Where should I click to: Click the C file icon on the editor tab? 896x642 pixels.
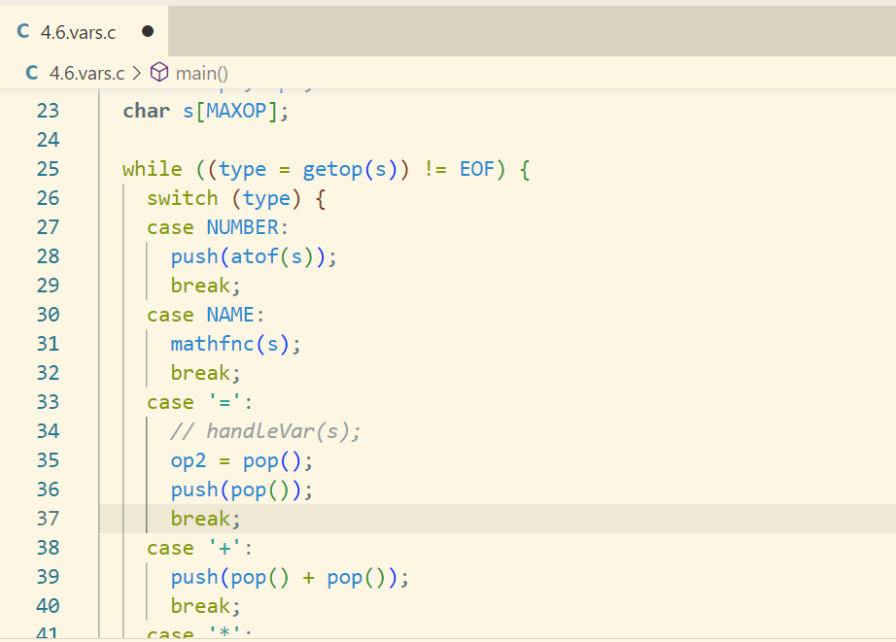point(22,32)
